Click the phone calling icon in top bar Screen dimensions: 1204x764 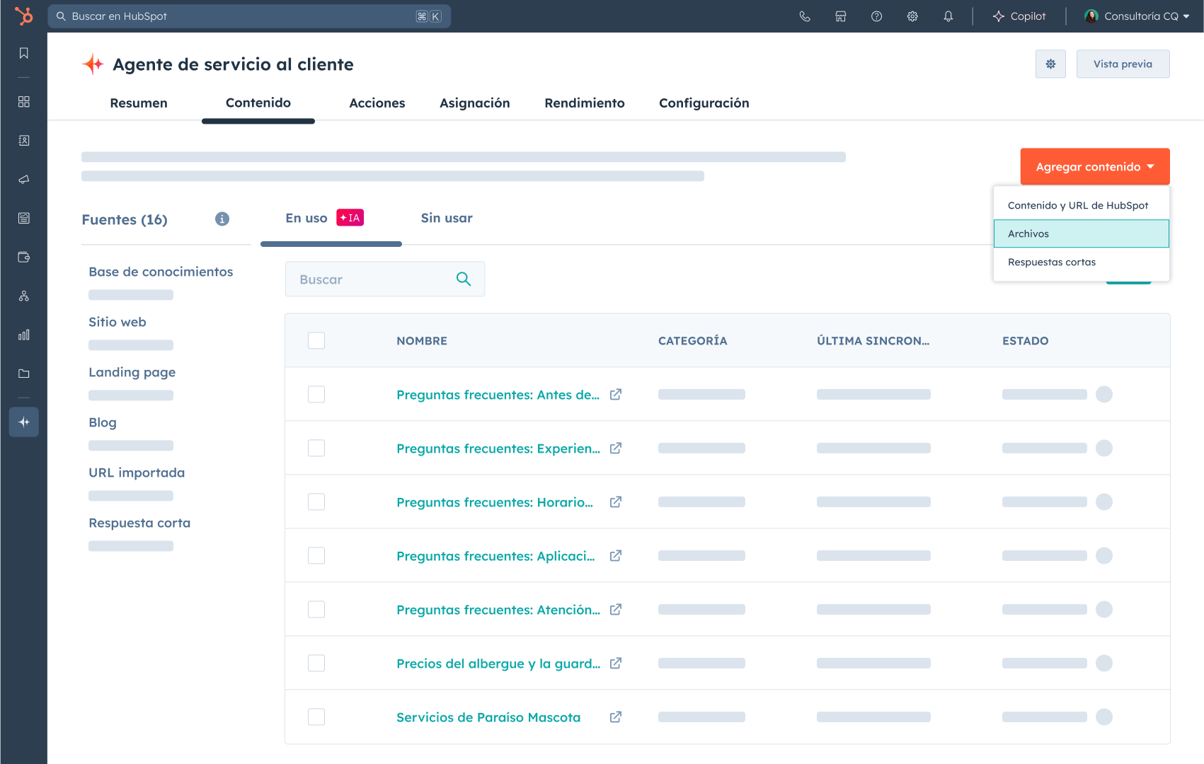pyautogui.click(x=805, y=16)
